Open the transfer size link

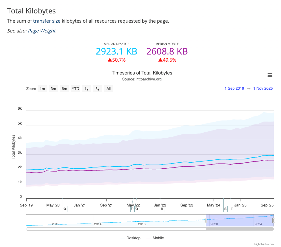47,21
